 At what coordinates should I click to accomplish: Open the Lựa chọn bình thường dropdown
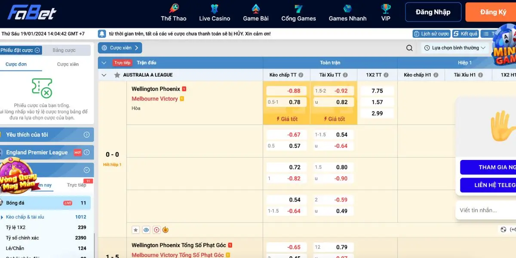coord(455,48)
